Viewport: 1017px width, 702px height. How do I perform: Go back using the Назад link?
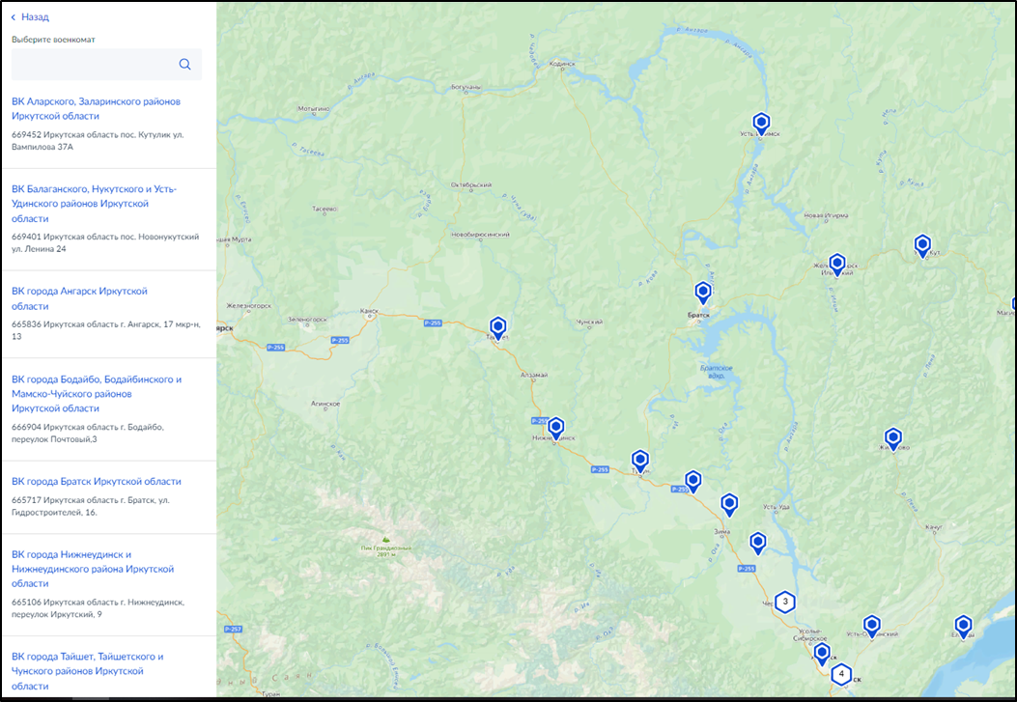tap(30, 16)
